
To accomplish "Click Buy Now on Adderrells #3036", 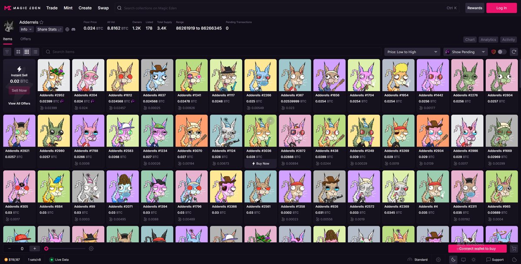I will pyautogui.click(x=260, y=164).
